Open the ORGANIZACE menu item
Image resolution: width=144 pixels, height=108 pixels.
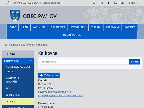(x=58, y=27)
